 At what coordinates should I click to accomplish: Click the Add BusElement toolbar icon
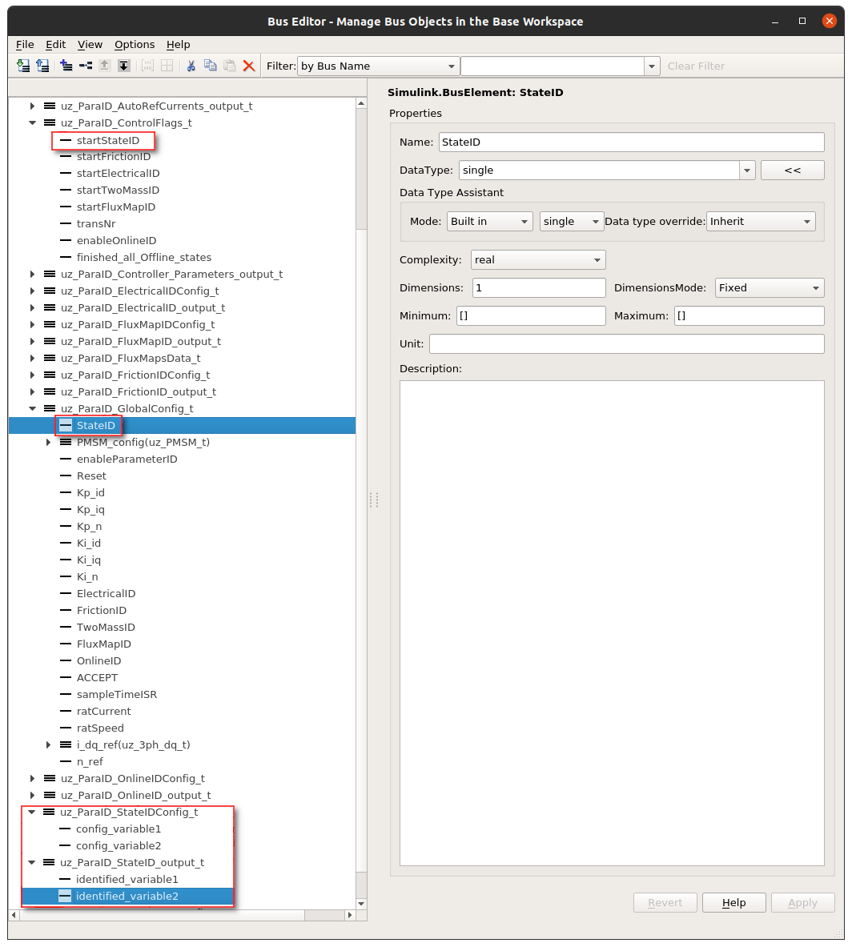[x=86, y=66]
